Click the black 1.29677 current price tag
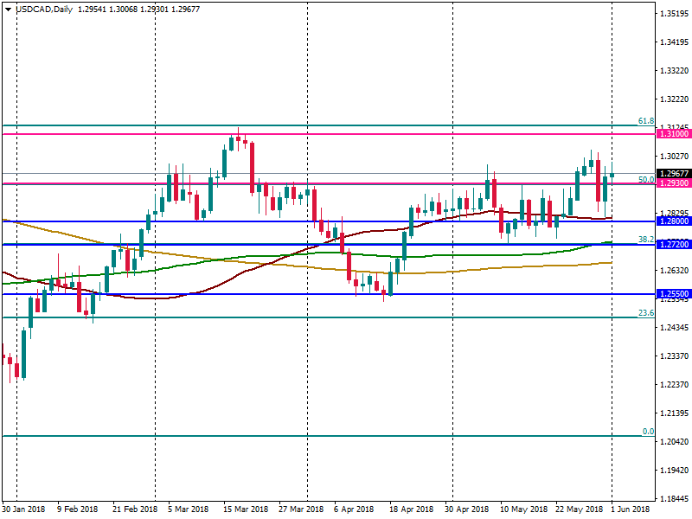The height and width of the screenshot is (519, 692). pos(674,173)
